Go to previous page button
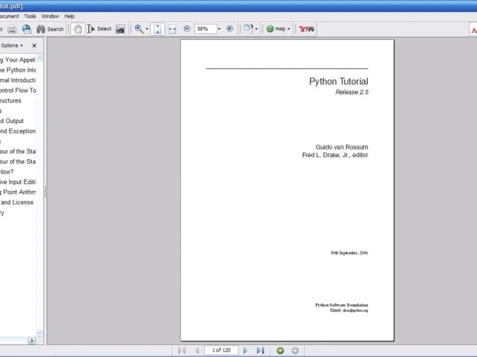Image resolution: width=477 pixels, height=357 pixels. coord(197,350)
